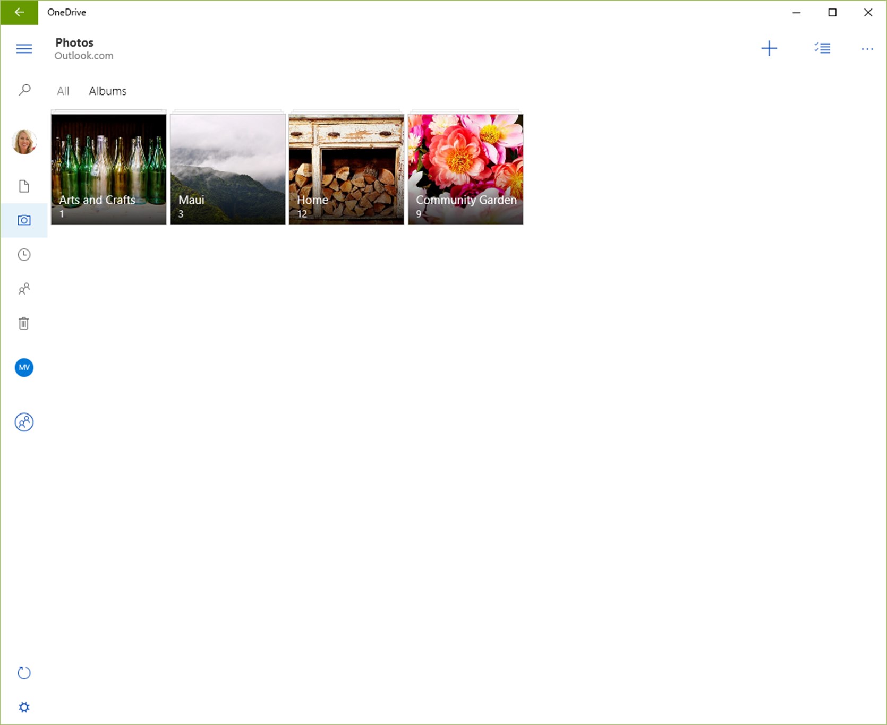Select the All photos tab

63,90
